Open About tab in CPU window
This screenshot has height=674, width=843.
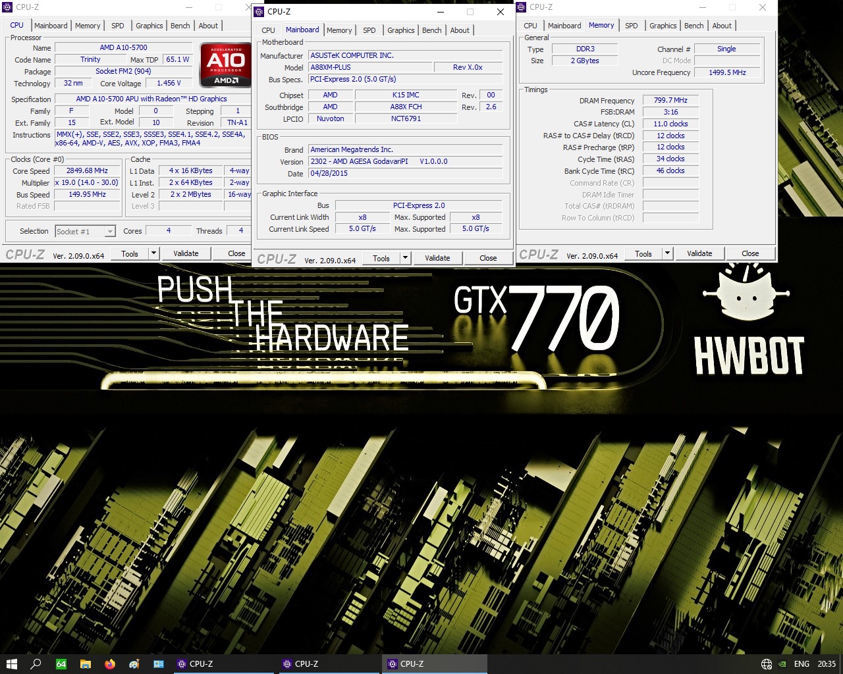point(208,26)
